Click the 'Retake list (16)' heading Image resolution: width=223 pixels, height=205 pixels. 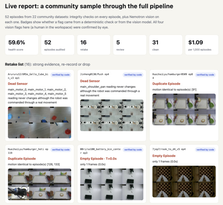click(x=47, y=64)
